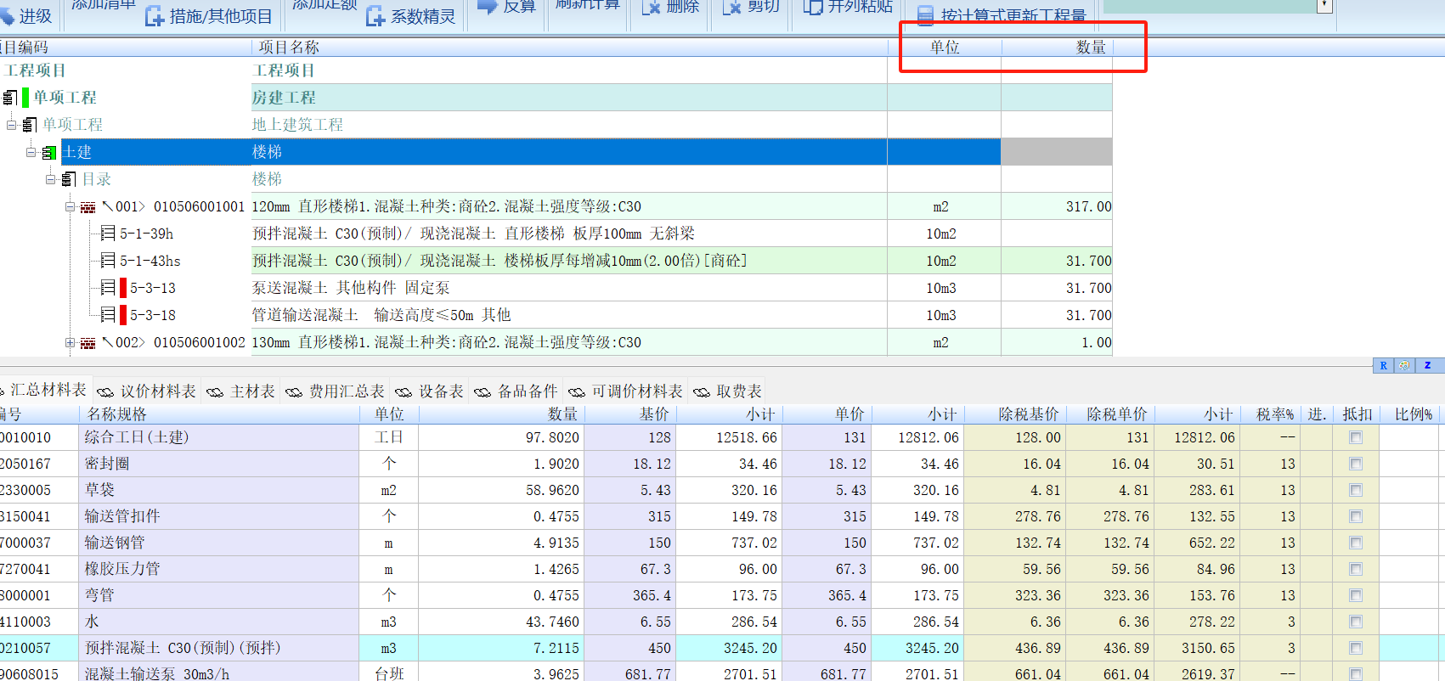Collapse item 001 010506001001
Screen dimensions: 1445x681
click(71, 206)
